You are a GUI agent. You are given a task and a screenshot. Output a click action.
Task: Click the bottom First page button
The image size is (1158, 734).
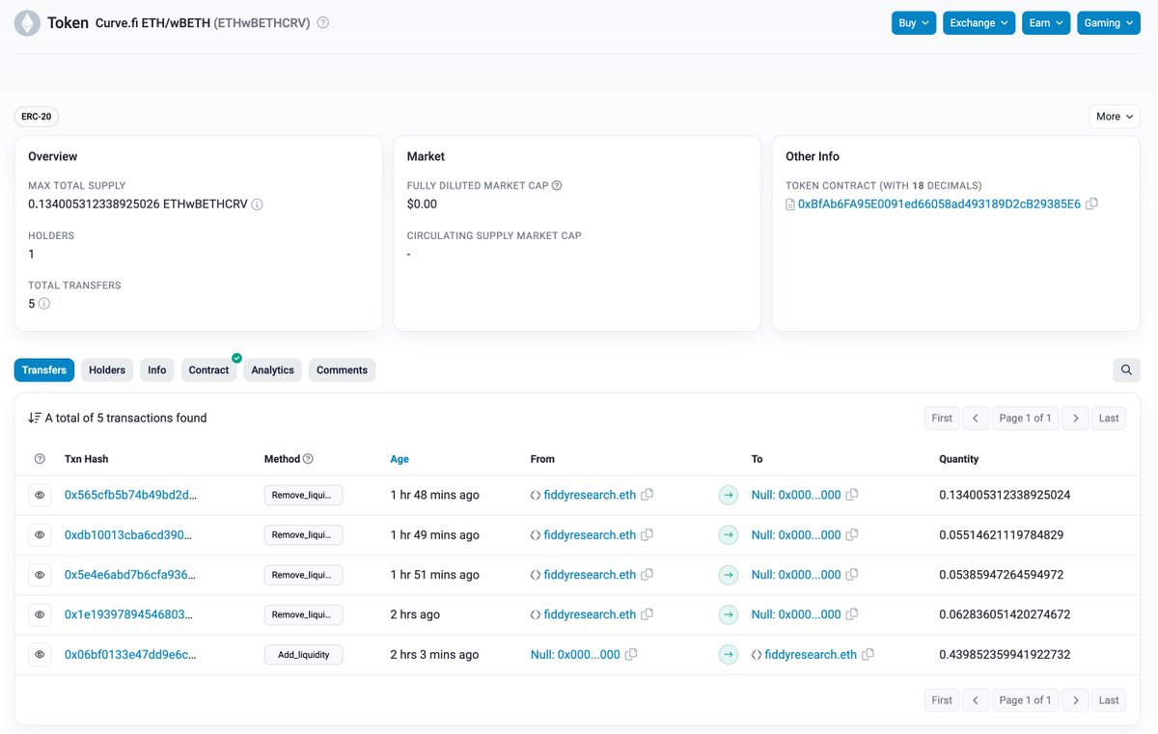pos(942,700)
